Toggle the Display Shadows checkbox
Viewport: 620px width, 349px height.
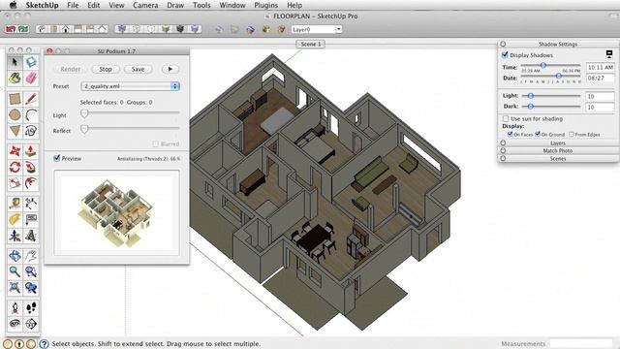[x=505, y=55]
